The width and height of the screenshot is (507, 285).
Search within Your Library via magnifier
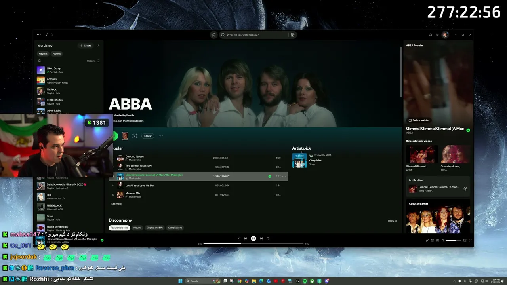(x=39, y=61)
